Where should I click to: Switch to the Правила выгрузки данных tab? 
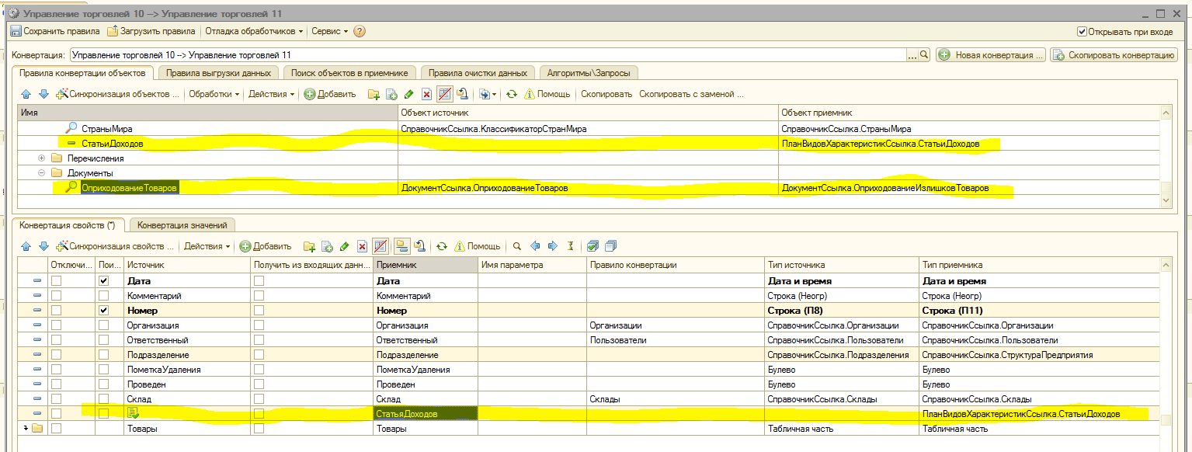217,73
